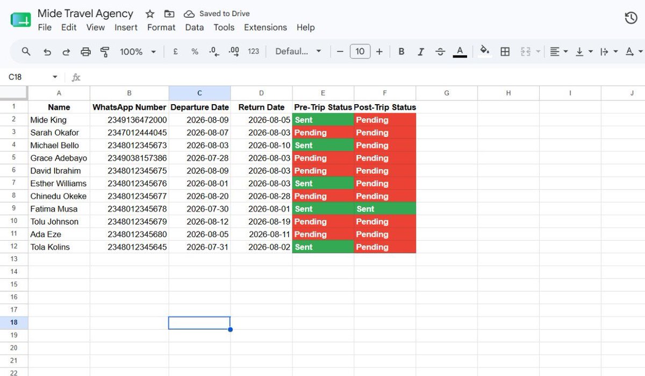The width and height of the screenshot is (645, 376).
Task: Click the move to folder icon
Action: coord(169,14)
